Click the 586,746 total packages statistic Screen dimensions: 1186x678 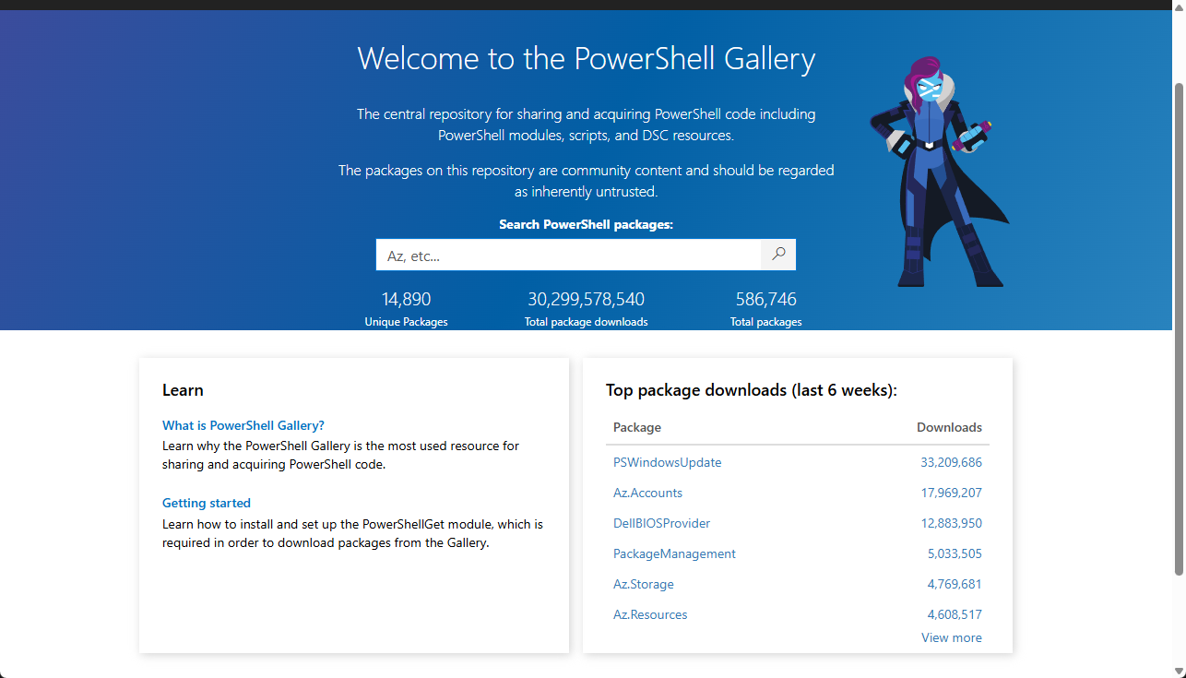[765, 300]
